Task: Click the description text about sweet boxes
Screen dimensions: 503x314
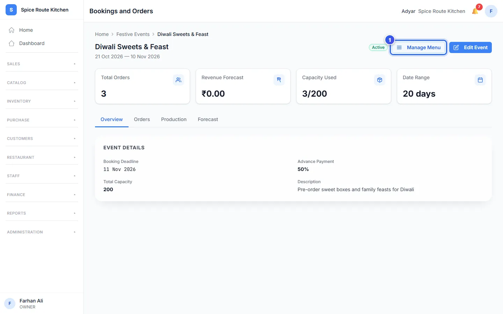Action: [x=356, y=189]
